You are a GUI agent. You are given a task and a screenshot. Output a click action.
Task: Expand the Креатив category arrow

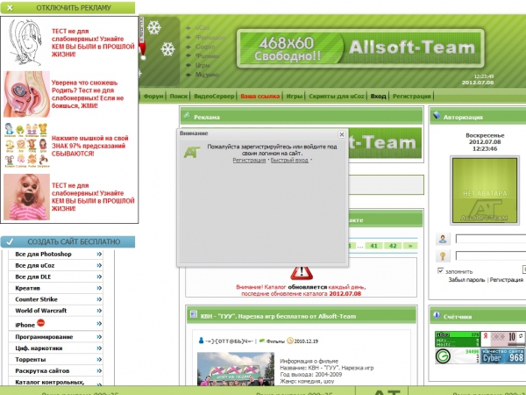(x=99, y=288)
